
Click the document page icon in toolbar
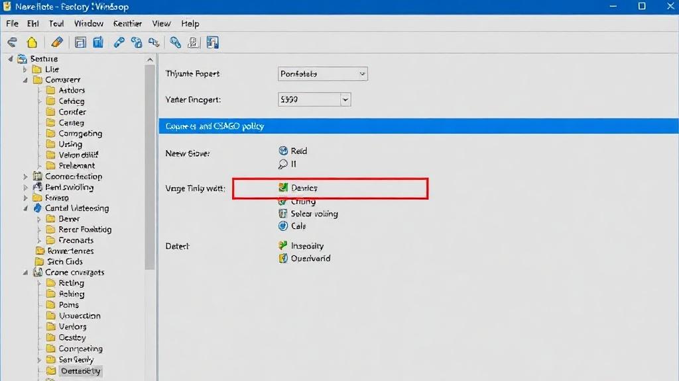193,42
